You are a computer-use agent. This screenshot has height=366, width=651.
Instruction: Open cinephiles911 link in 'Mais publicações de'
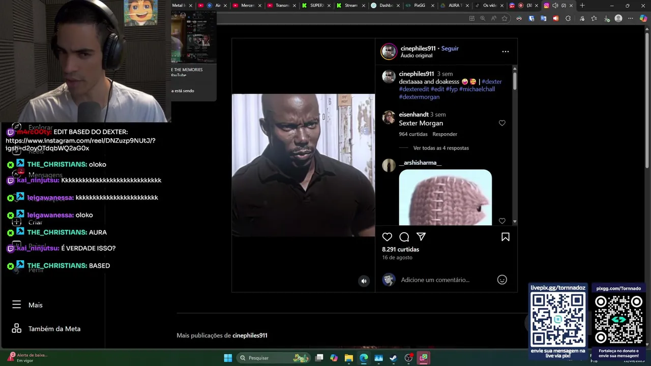click(250, 335)
